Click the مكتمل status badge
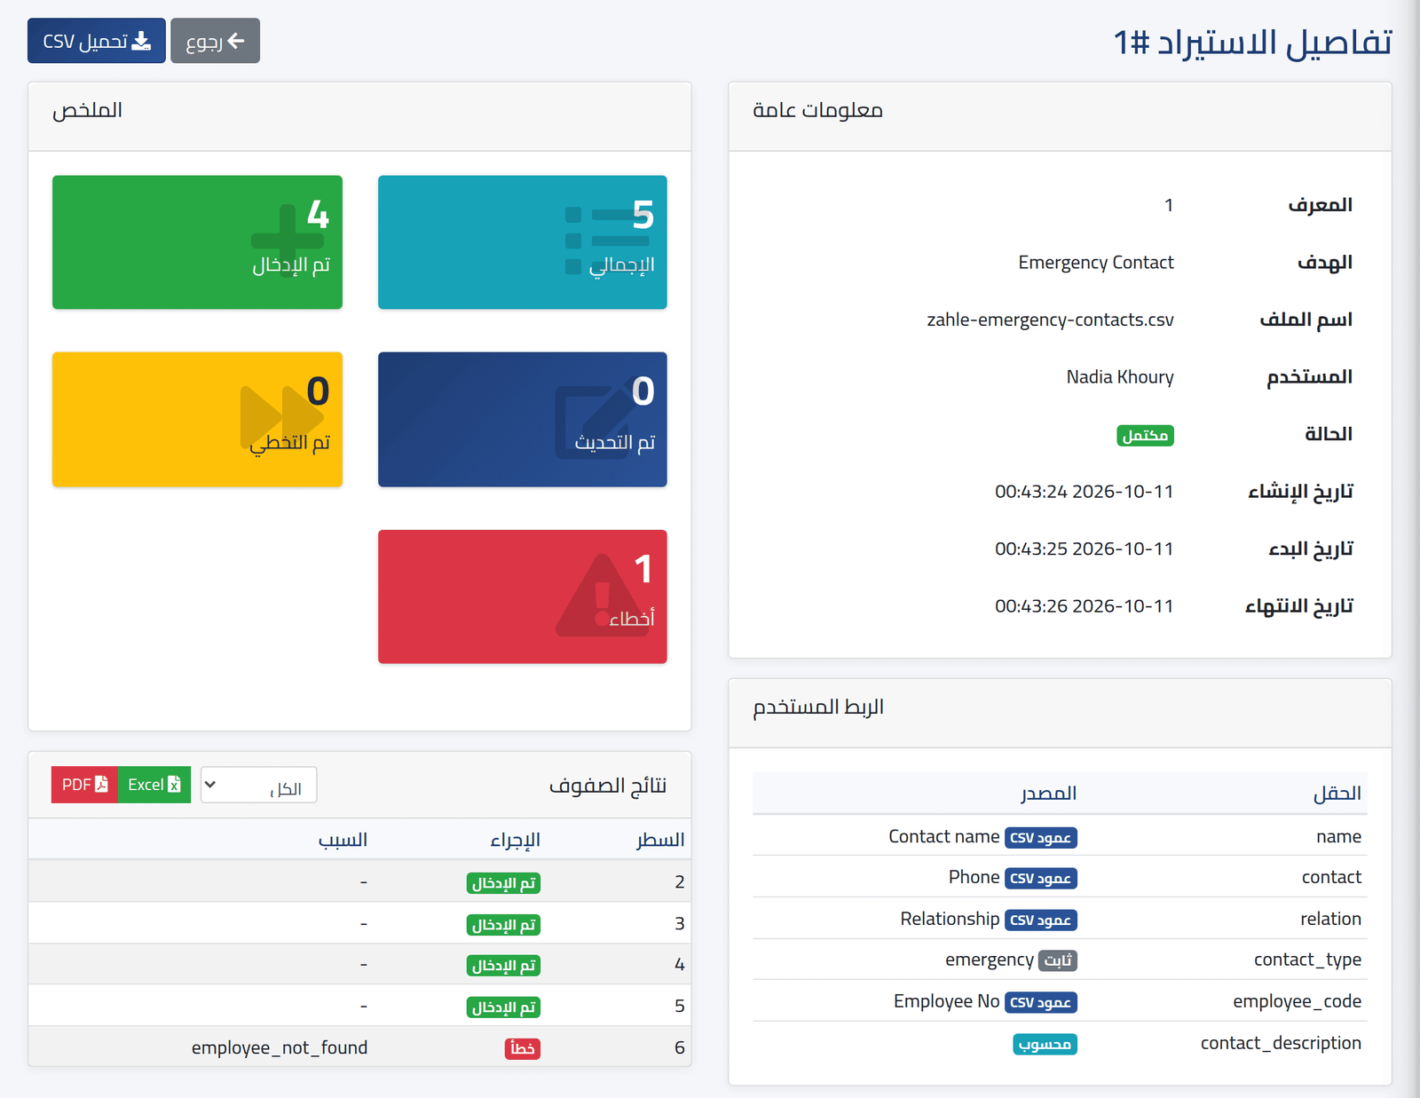1420x1098 pixels. [x=1145, y=435]
